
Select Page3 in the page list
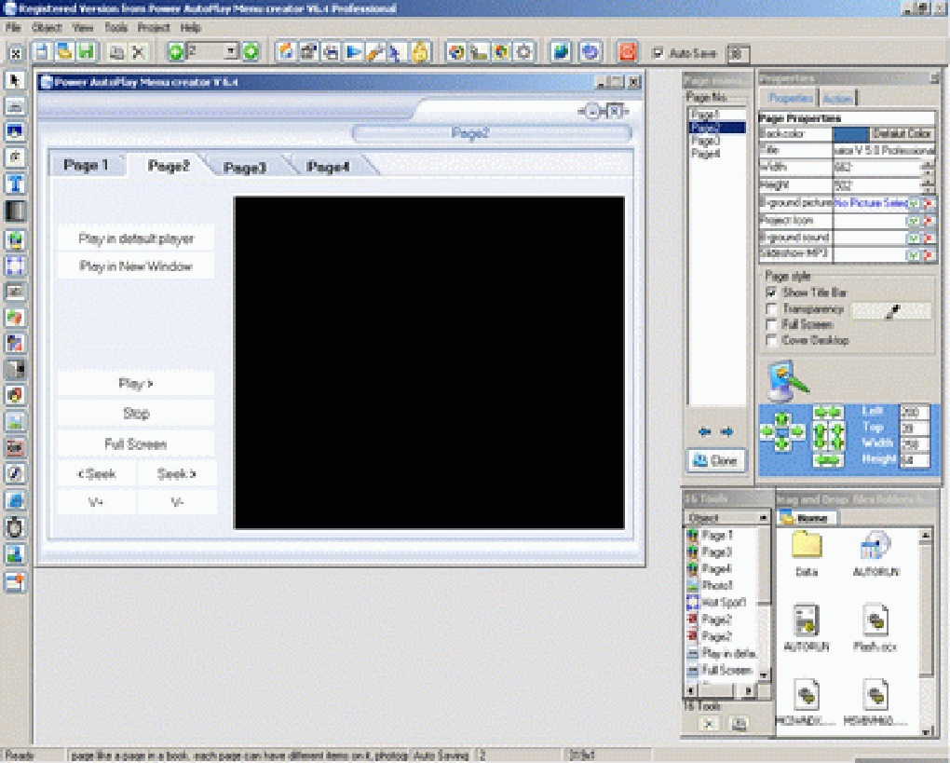pos(705,141)
